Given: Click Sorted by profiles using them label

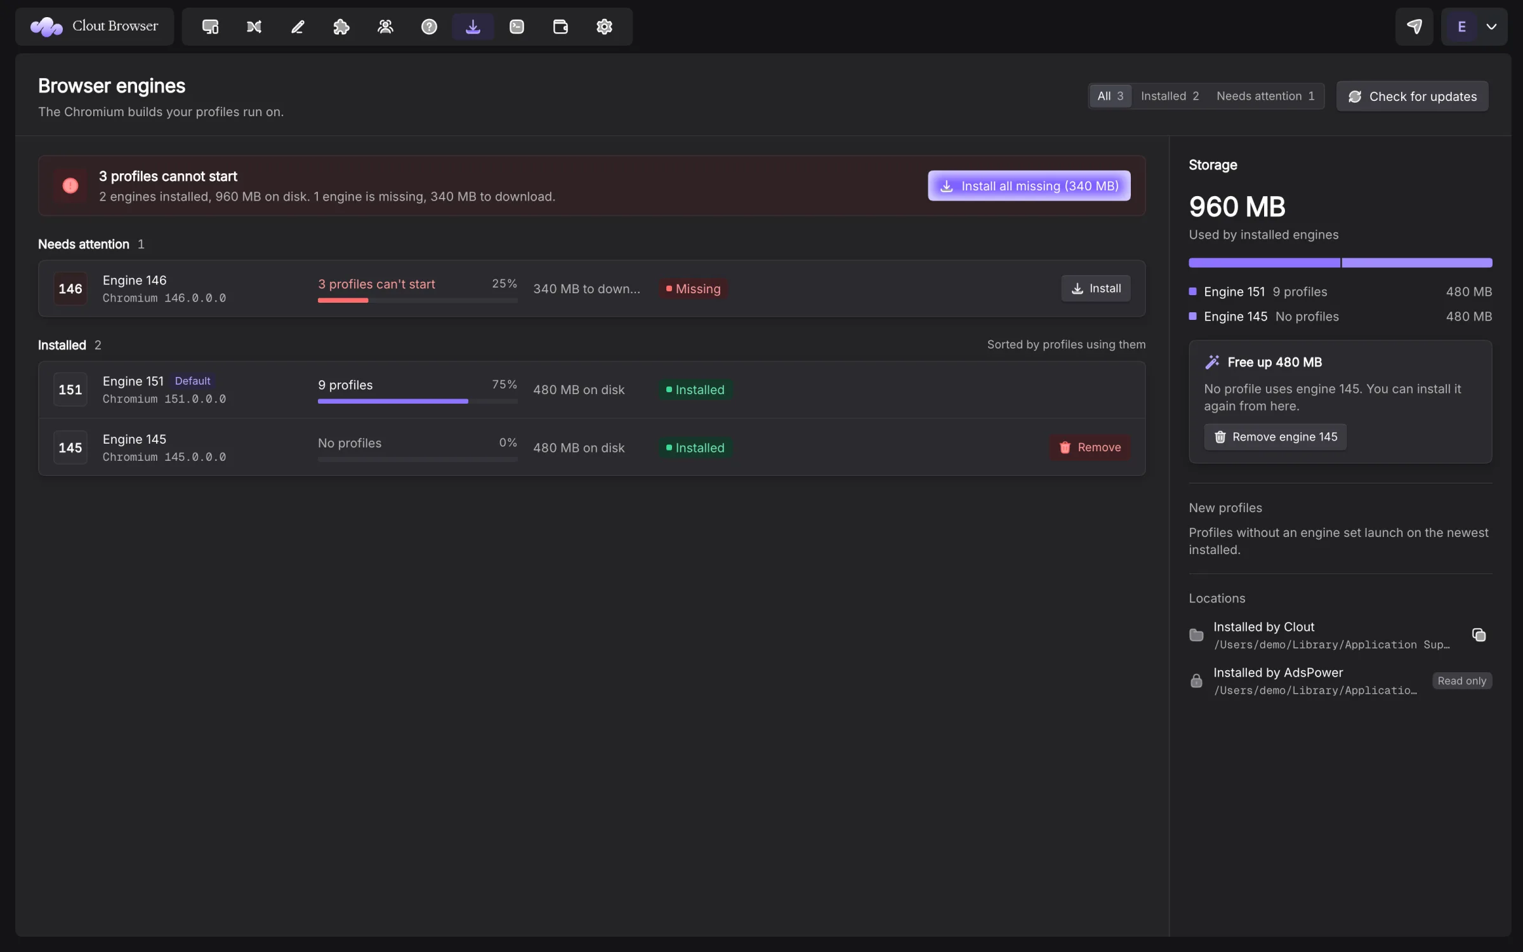Looking at the screenshot, I should pos(1066,345).
